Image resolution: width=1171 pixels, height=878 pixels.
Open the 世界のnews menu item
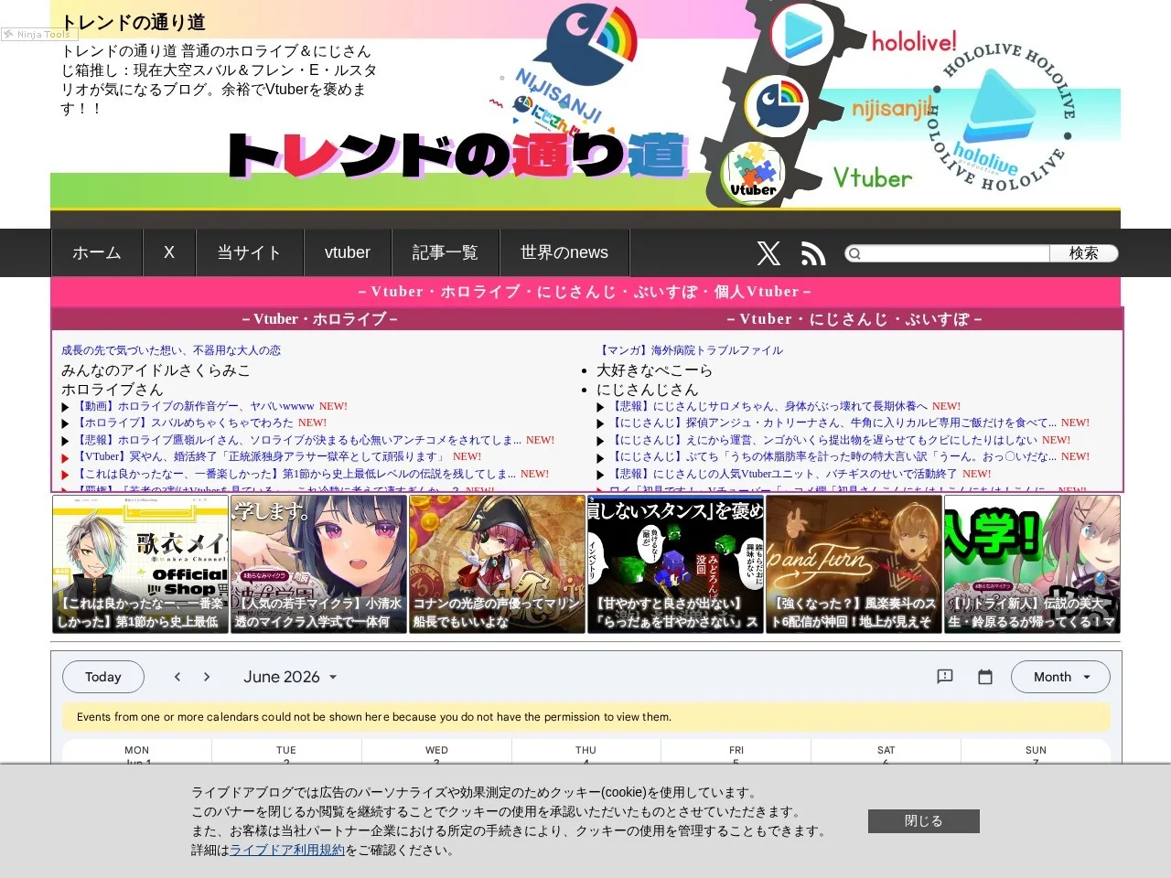564,252
